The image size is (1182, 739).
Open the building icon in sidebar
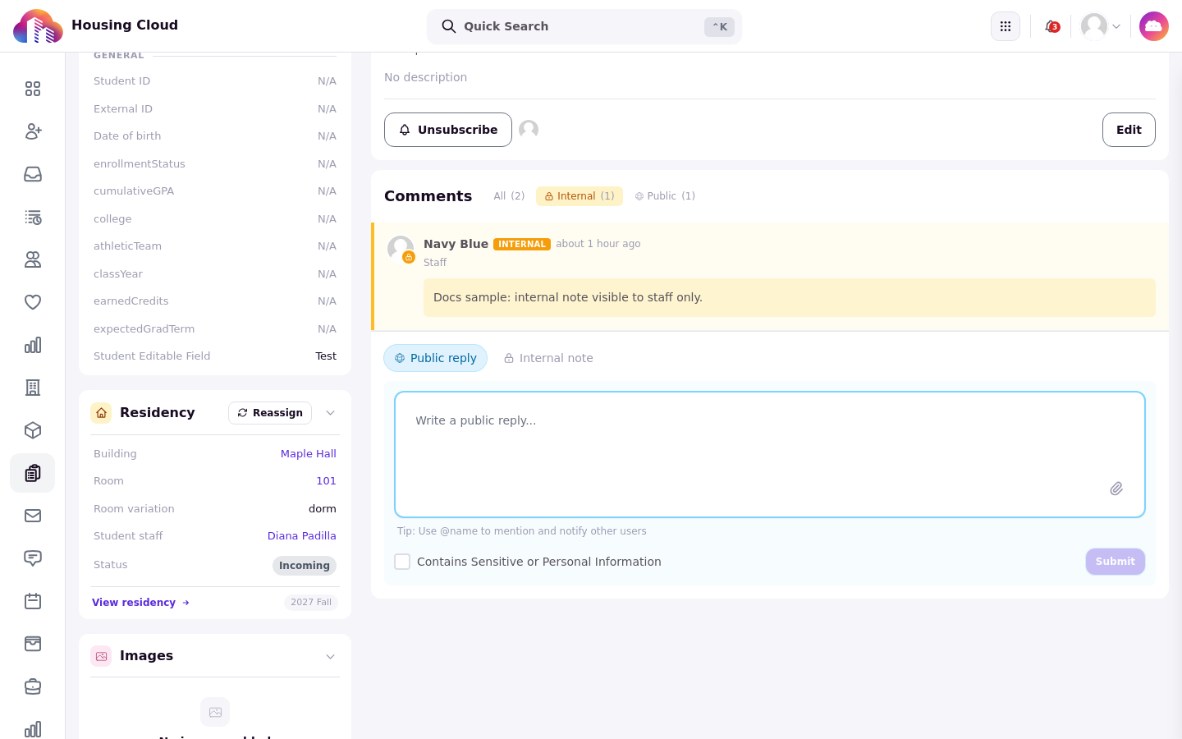point(33,388)
